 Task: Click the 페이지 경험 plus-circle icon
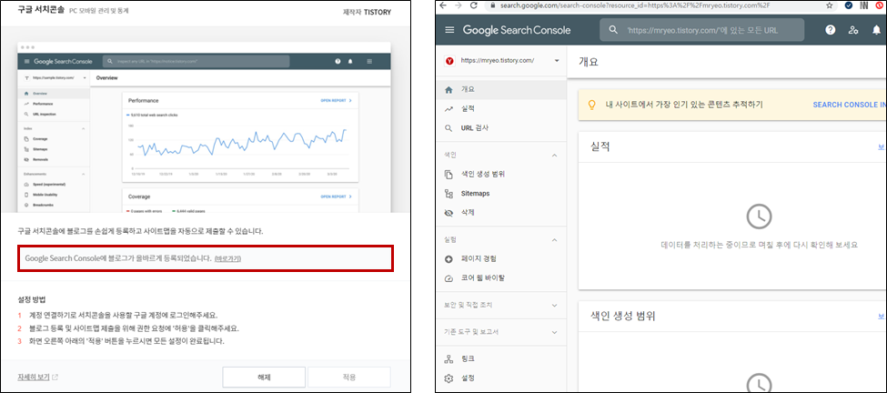449,259
